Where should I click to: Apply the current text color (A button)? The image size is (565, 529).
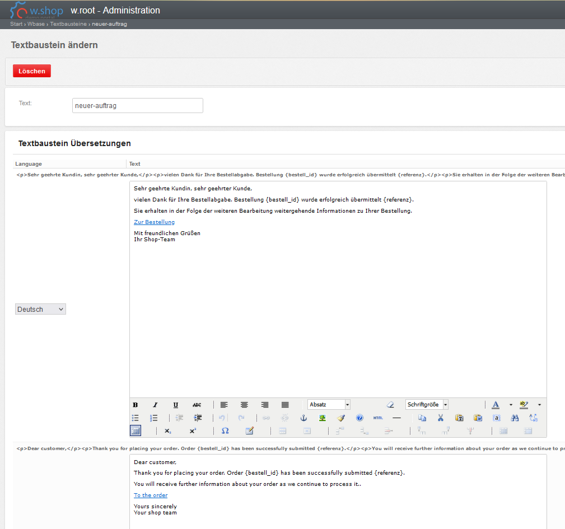[496, 405]
